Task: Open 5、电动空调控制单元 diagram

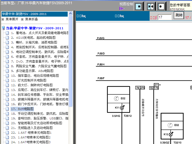Action: click(x=40, y=52)
